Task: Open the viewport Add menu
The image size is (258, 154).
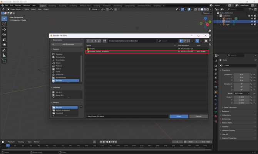Action: pos(40,9)
